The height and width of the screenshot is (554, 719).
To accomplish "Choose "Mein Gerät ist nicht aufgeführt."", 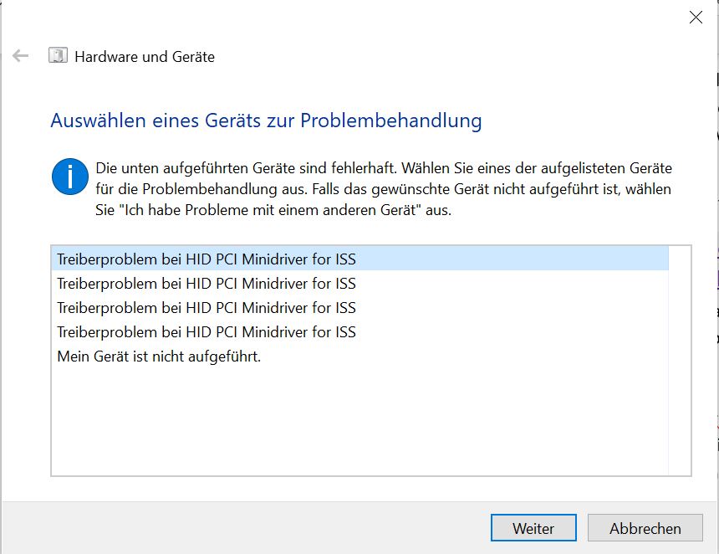I will 360,357.
